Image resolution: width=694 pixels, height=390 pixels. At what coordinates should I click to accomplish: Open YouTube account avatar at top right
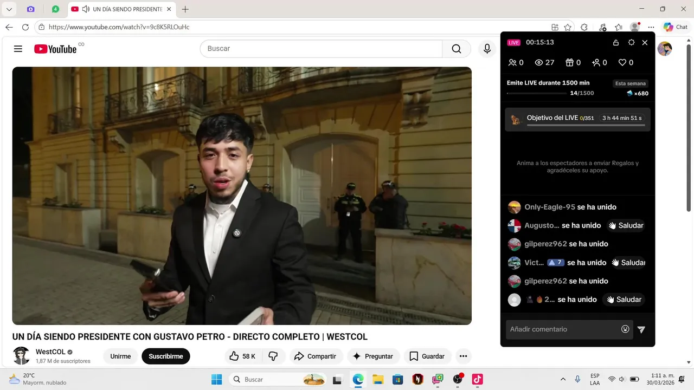coord(665,49)
